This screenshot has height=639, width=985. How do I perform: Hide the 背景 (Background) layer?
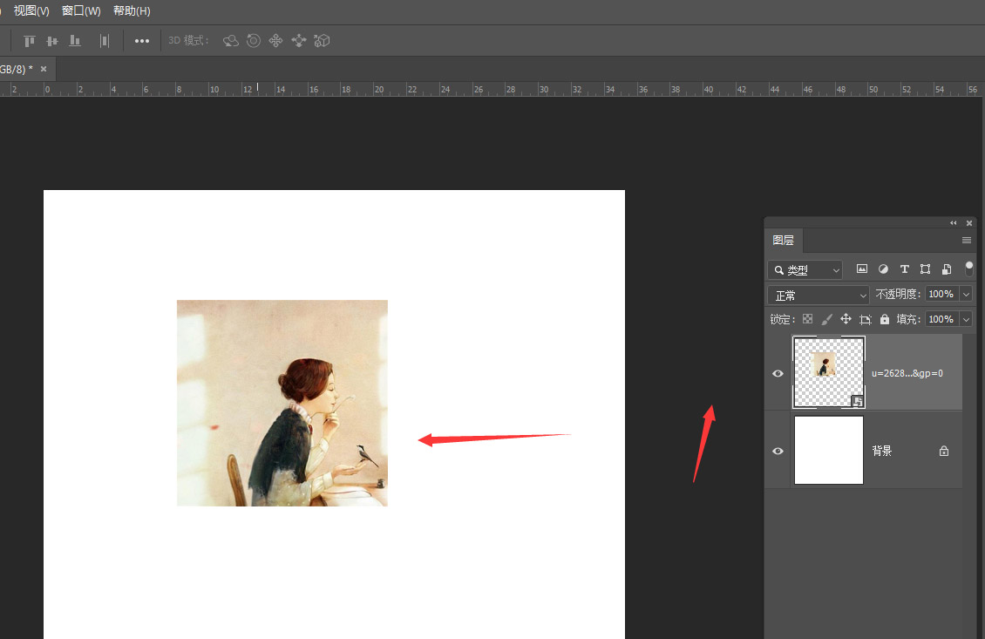[x=777, y=451]
